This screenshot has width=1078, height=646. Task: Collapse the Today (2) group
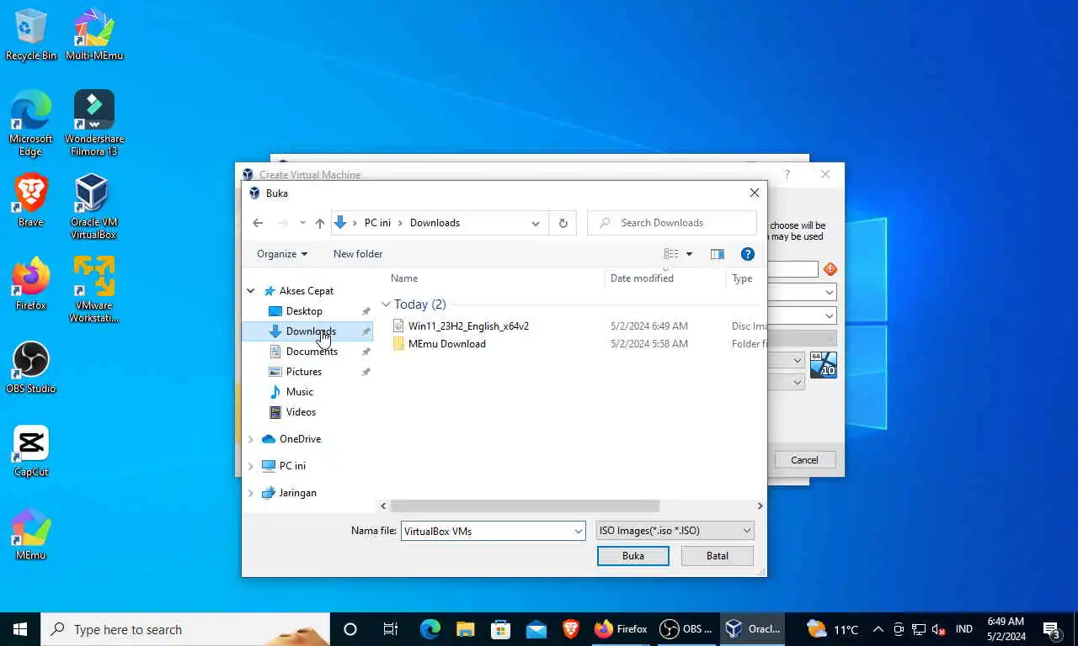click(386, 304)
